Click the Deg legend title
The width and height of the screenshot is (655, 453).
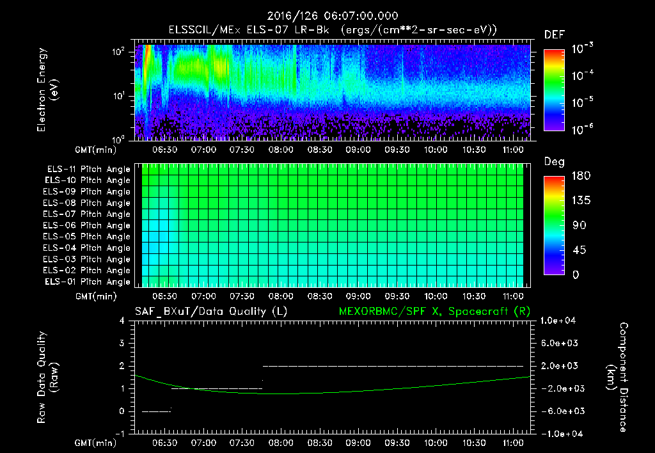click(555, 162)
